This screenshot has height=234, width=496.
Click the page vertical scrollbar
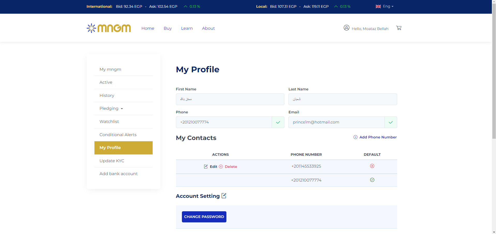(494, 77)
